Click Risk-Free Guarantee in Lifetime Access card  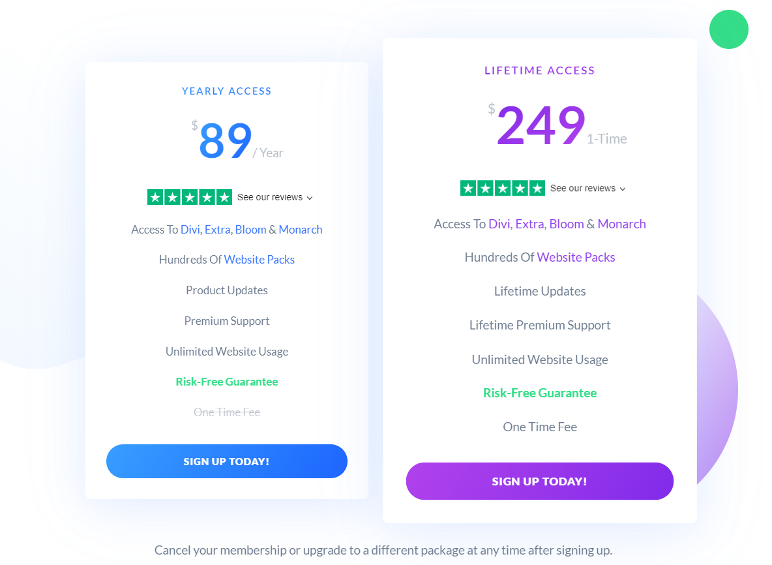540,393
